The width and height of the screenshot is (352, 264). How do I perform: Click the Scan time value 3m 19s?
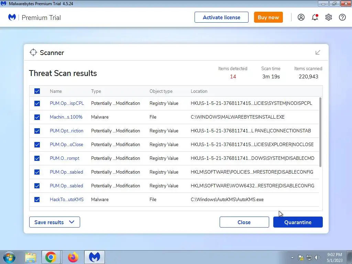pyautogui.click(x=271, y=77)
